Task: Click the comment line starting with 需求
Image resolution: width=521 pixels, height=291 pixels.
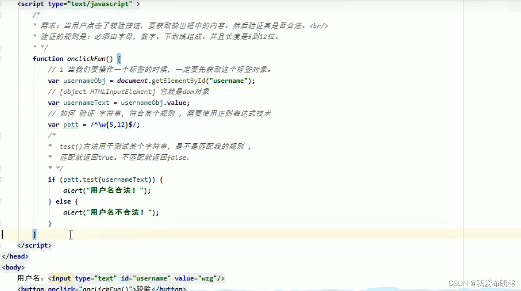Action: [180, 26]
